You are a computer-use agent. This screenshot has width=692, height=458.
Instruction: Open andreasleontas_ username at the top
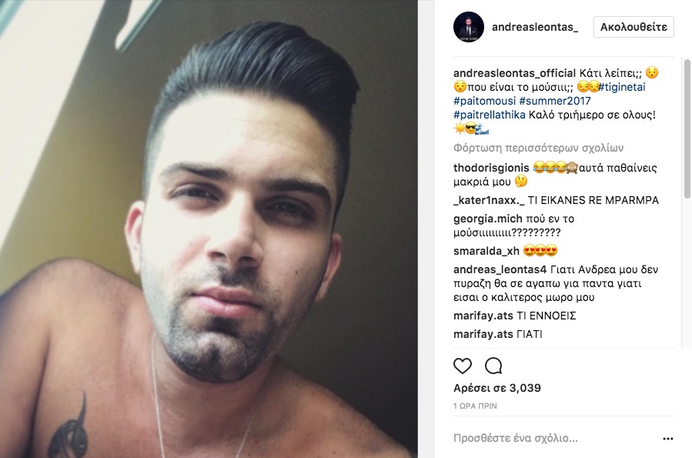(x=535, y=27)
